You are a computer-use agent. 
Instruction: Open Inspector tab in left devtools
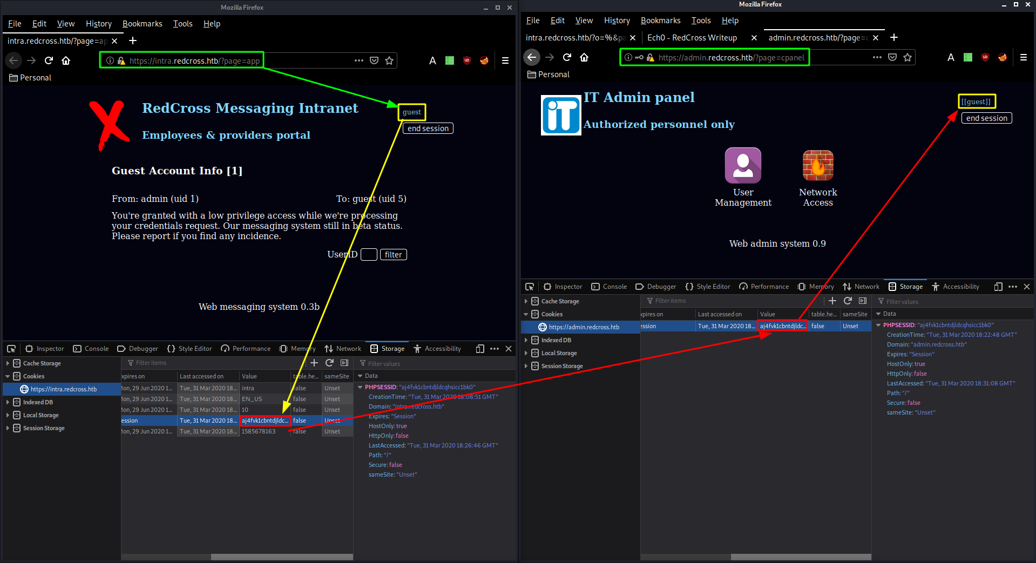(44, 349)
